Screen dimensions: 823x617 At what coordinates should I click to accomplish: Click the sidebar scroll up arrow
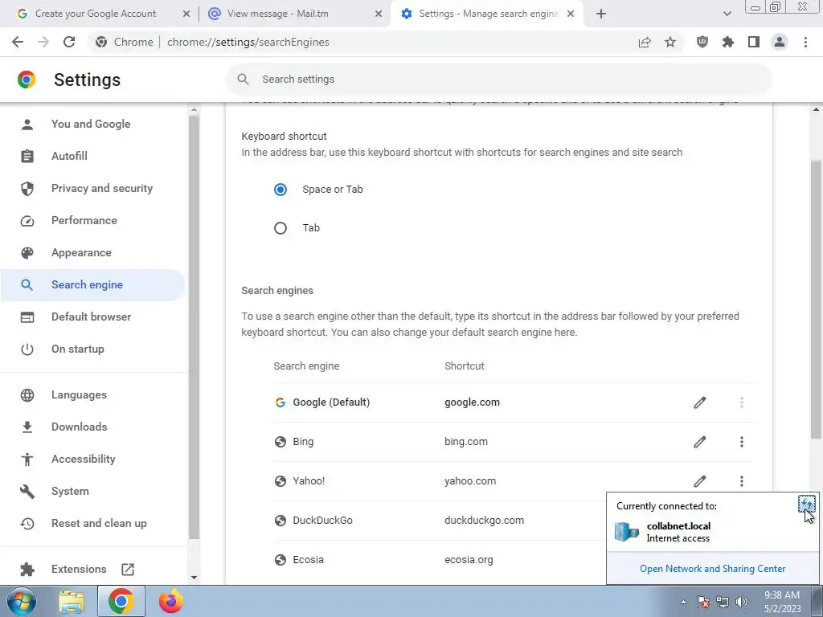(x=194, y=109)
